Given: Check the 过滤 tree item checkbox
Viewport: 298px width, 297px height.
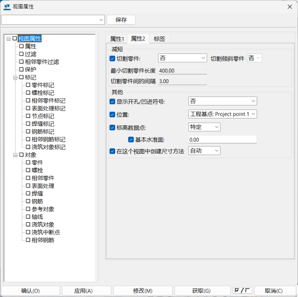Looking at the screenshot, I should click(x=22, y=54).
